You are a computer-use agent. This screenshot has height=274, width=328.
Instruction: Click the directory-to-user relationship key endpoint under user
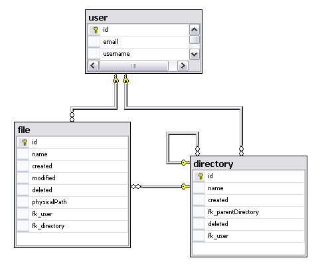[125, 79]
